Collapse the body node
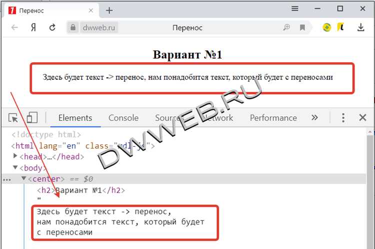375x249 pixels. point(15,167)
